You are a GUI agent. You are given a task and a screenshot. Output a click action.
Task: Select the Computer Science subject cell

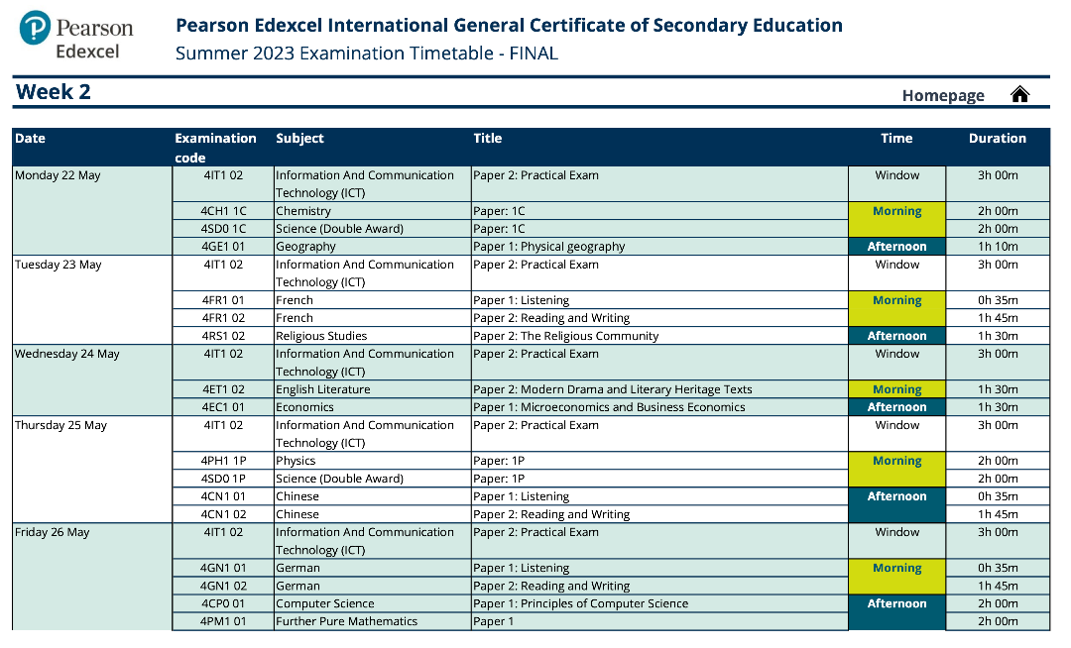point(372,603)
